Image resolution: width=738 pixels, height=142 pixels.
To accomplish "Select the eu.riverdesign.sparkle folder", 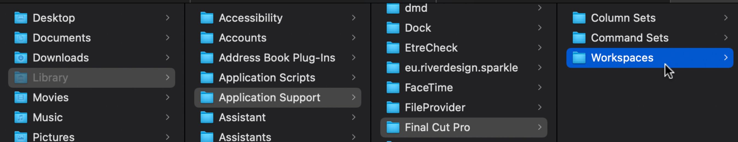I will coord(461,68).
